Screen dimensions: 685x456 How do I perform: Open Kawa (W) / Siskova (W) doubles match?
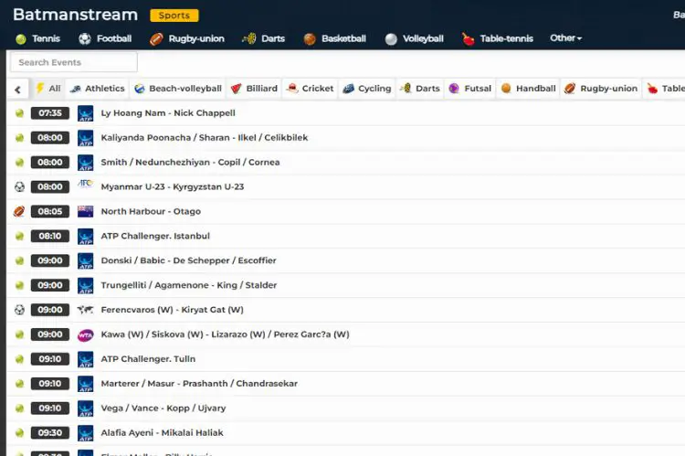coord(225,334)
